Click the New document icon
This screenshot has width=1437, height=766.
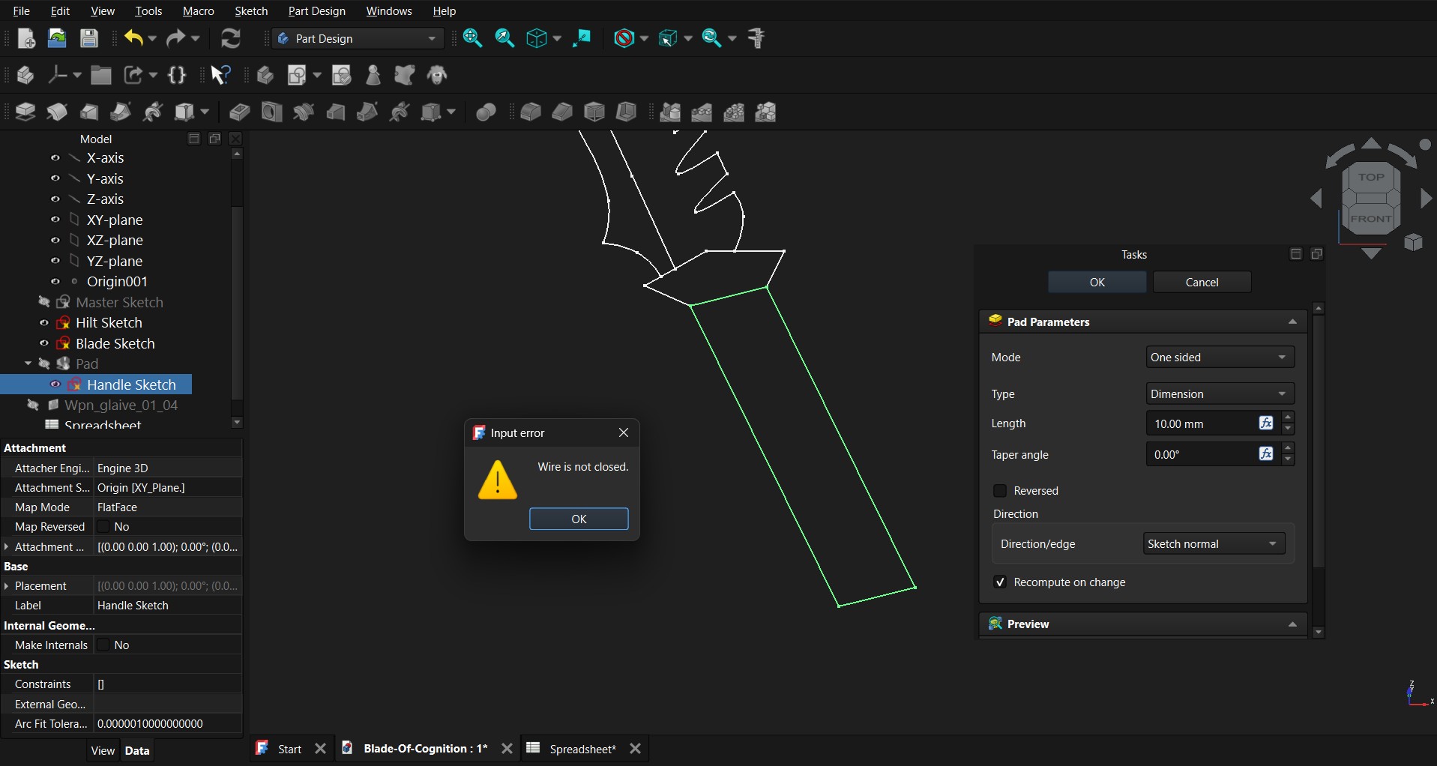point(25,38)
